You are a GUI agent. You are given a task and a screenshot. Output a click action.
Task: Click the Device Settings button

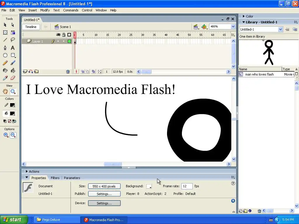(104, 203)
